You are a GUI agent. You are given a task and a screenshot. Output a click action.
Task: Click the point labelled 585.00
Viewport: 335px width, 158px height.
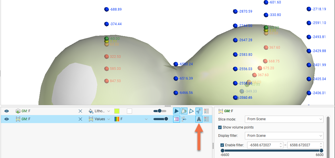106,69
